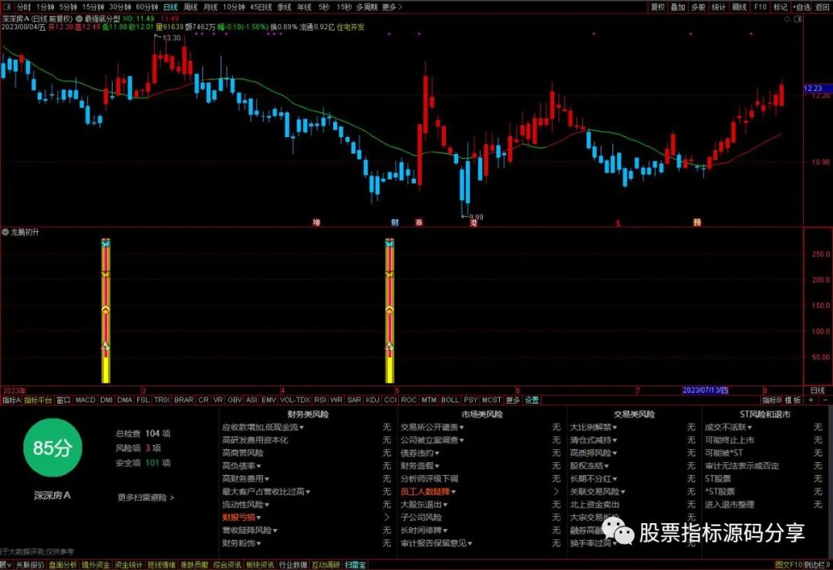The height and width of the screenshot is (570, 833).
Task: Click the red 增 event marker
Action: (x=317, y=223)
